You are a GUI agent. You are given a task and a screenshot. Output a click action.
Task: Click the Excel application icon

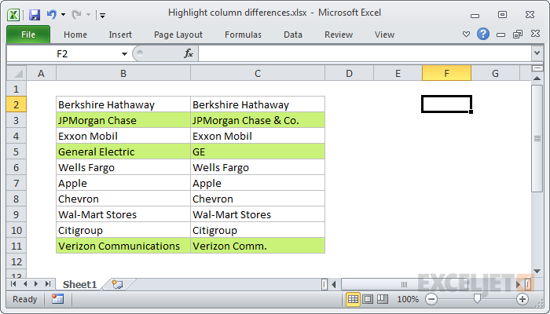tap(13, 15)
